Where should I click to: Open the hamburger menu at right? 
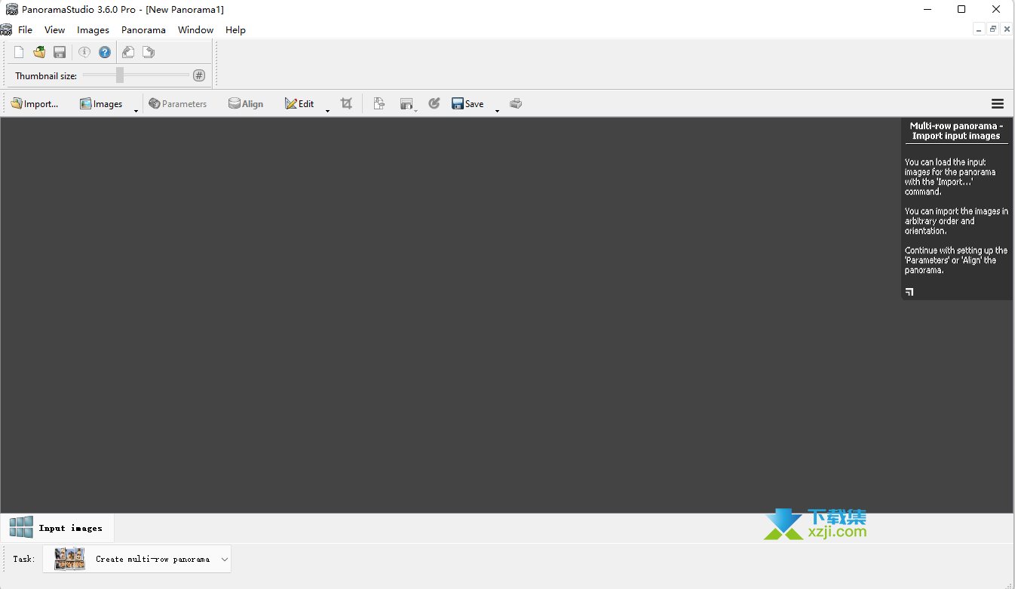tap(997, 103)
